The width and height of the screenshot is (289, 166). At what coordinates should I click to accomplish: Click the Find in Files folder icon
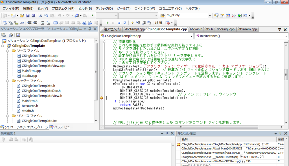(x=162, y=16)
